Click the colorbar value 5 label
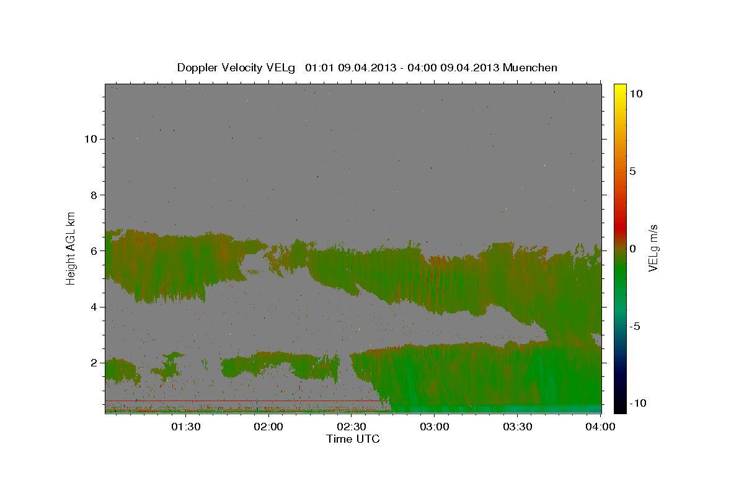This screenshot has height=496, width=744. (x=633, y=171)
